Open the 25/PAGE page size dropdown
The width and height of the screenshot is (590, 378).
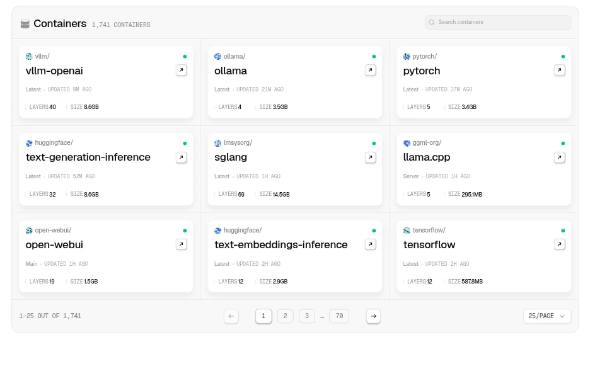(547, 316)
